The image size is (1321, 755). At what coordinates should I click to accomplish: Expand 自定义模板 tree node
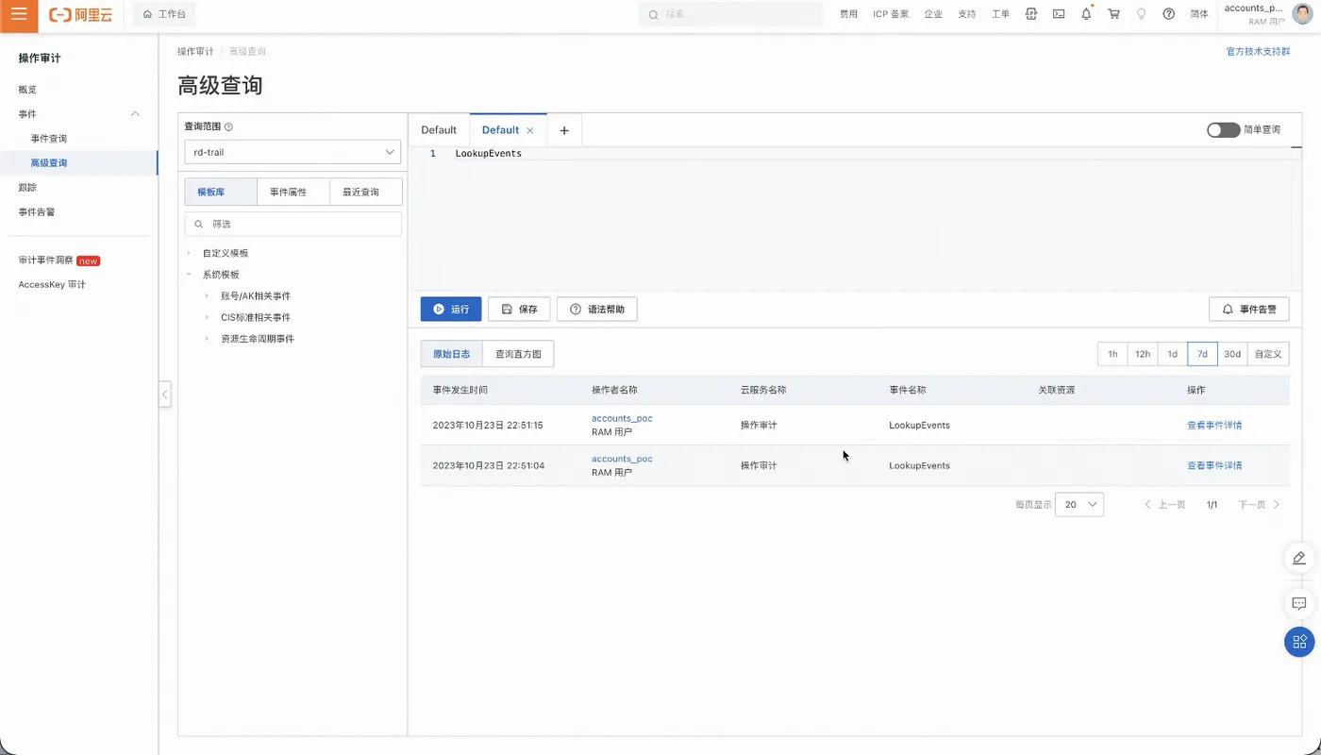(x=189, y=254)
